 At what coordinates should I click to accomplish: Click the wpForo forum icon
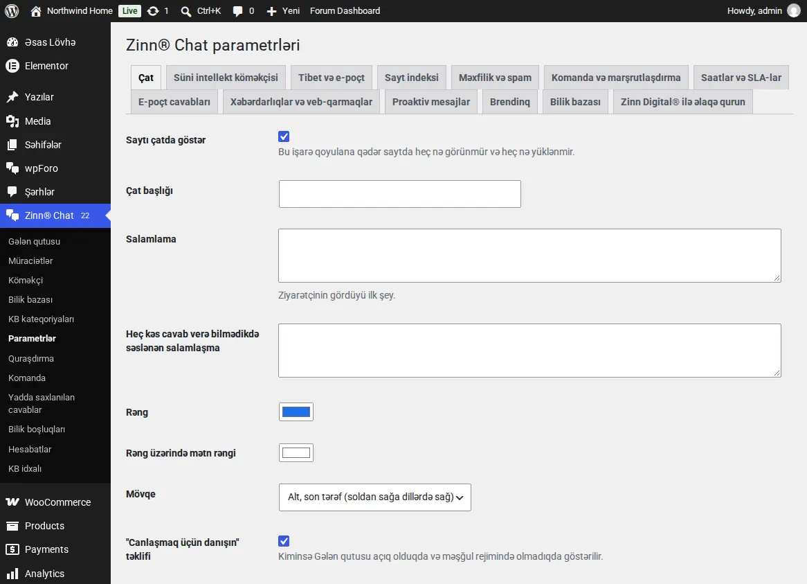coord(12,168)
